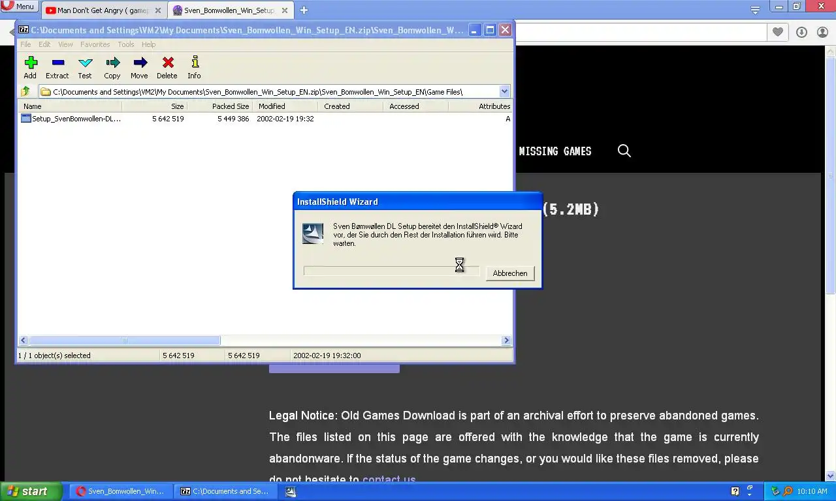This screenshot has height=501, width=836.
Task: Open the Edit menu in 7-Zip
Action: coord(44,44)
